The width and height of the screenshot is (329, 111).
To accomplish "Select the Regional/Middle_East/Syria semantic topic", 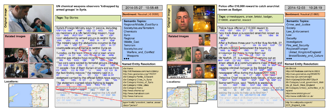I will [141, 24].
